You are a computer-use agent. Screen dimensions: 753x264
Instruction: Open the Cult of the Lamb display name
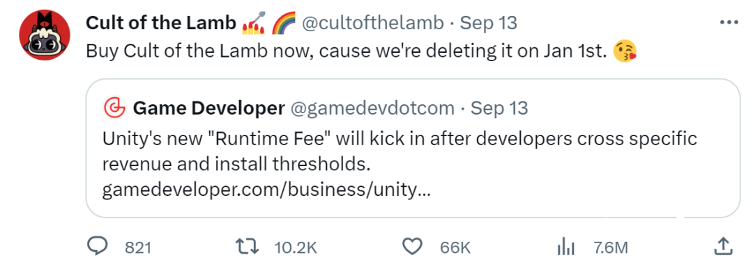click(161, 22)
